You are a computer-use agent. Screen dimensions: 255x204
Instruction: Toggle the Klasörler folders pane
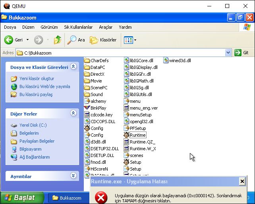(103, 40)
